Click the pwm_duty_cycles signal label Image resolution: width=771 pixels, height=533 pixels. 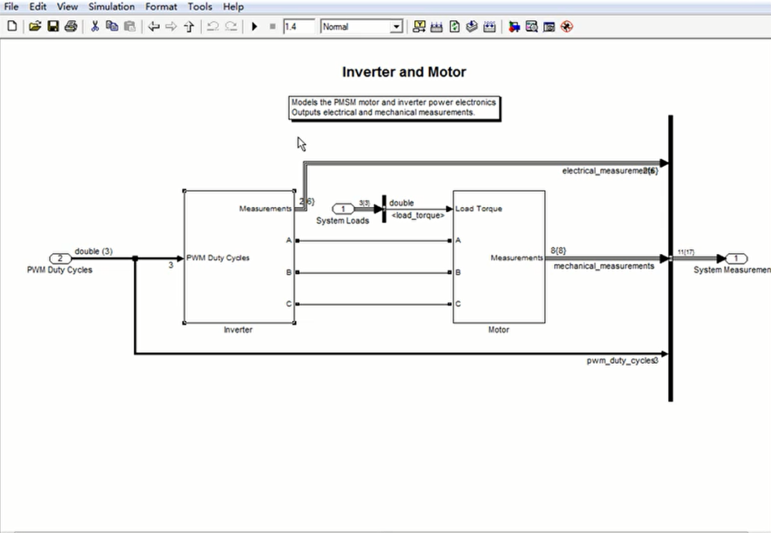[x=622, y=360]
